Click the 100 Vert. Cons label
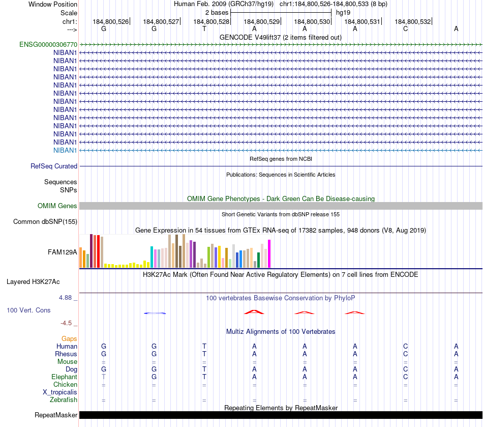The height and width of the screenshot is (427, 483). [28, 310]
